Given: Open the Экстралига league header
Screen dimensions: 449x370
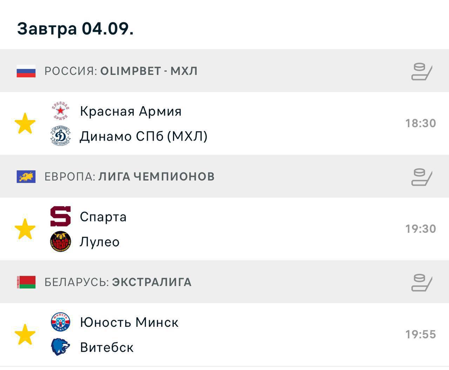Looking at the screenshot, I should pos(224,282).
